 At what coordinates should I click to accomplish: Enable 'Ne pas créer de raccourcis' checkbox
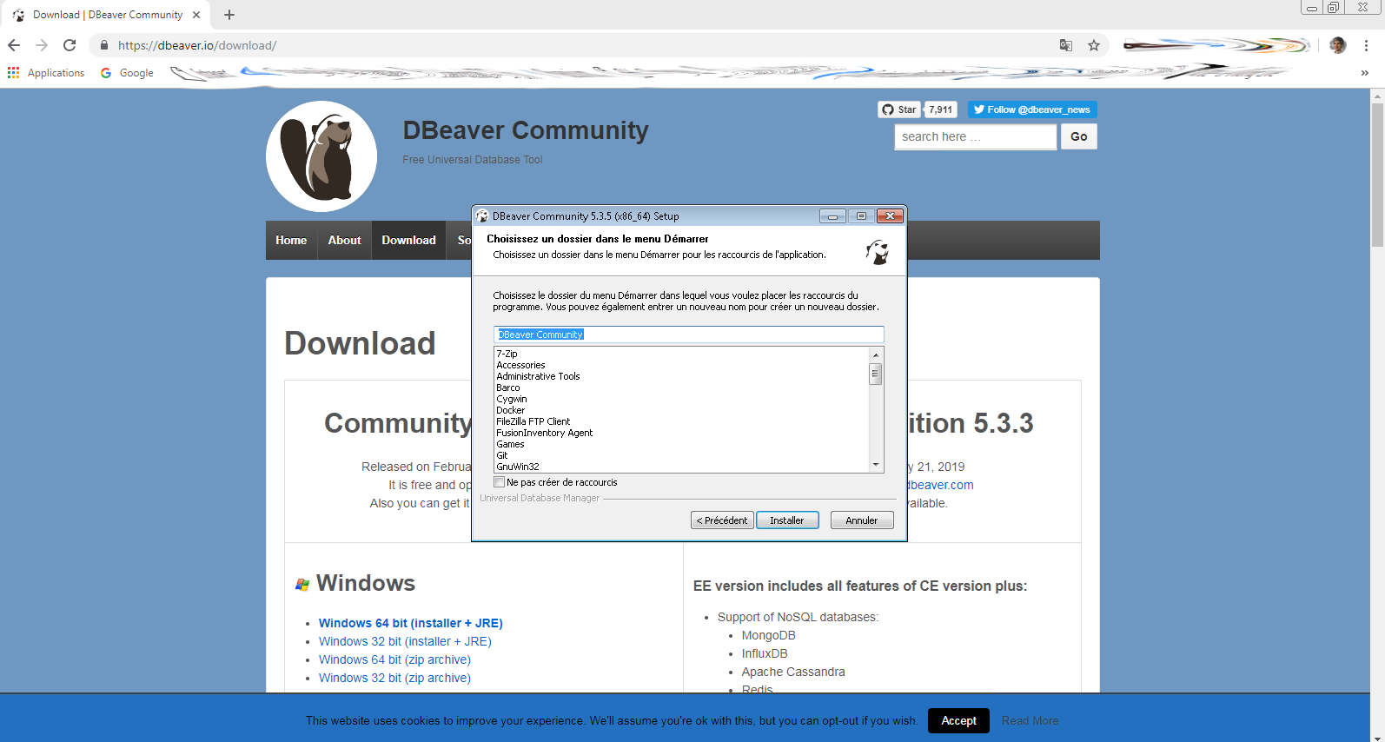[500, 482]
